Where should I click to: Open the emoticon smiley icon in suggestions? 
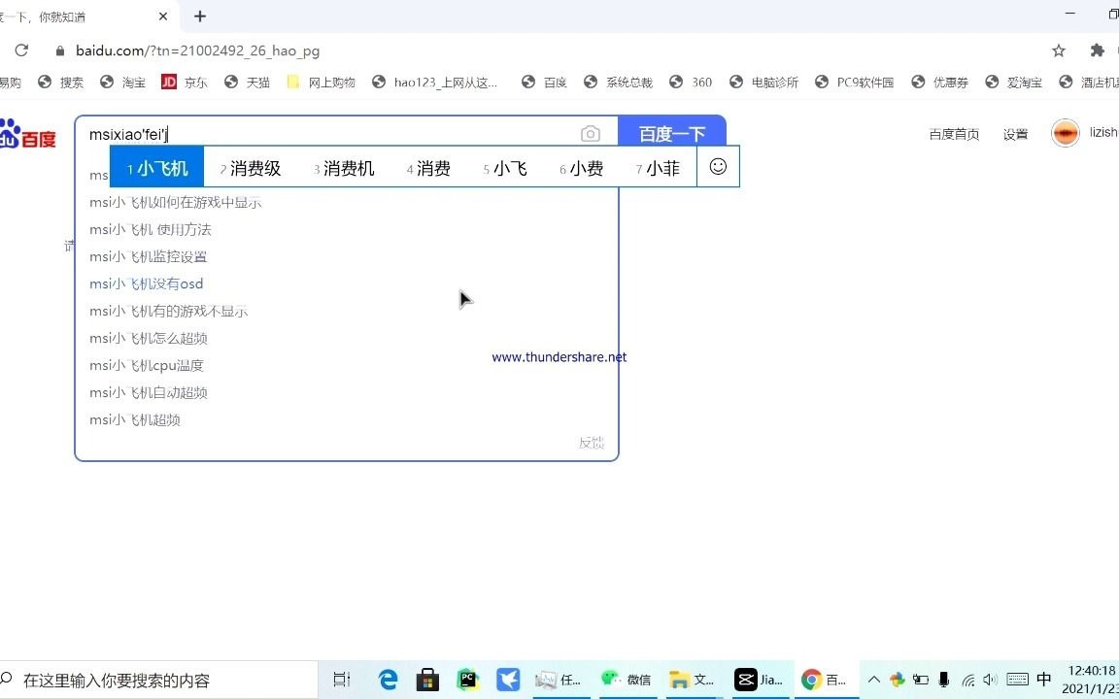[718, 167]
